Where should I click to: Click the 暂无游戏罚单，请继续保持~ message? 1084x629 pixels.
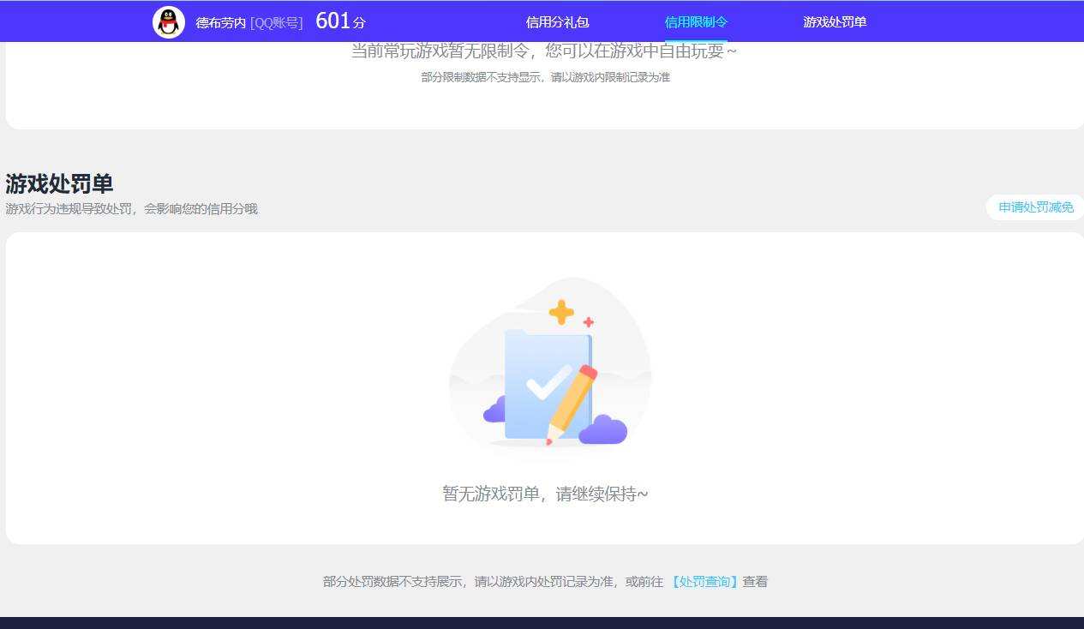[545, 494]
